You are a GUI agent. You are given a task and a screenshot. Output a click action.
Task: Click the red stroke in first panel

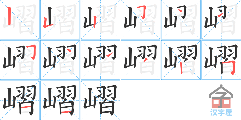[9, 16]
